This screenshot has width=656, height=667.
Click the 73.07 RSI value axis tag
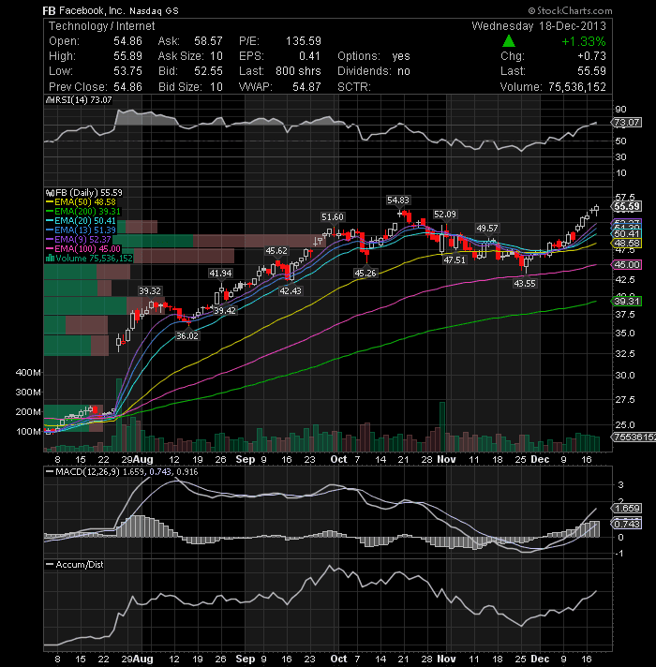click(627, 123)
